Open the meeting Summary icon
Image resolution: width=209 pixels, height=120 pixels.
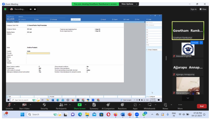click(x=94, y=105)
